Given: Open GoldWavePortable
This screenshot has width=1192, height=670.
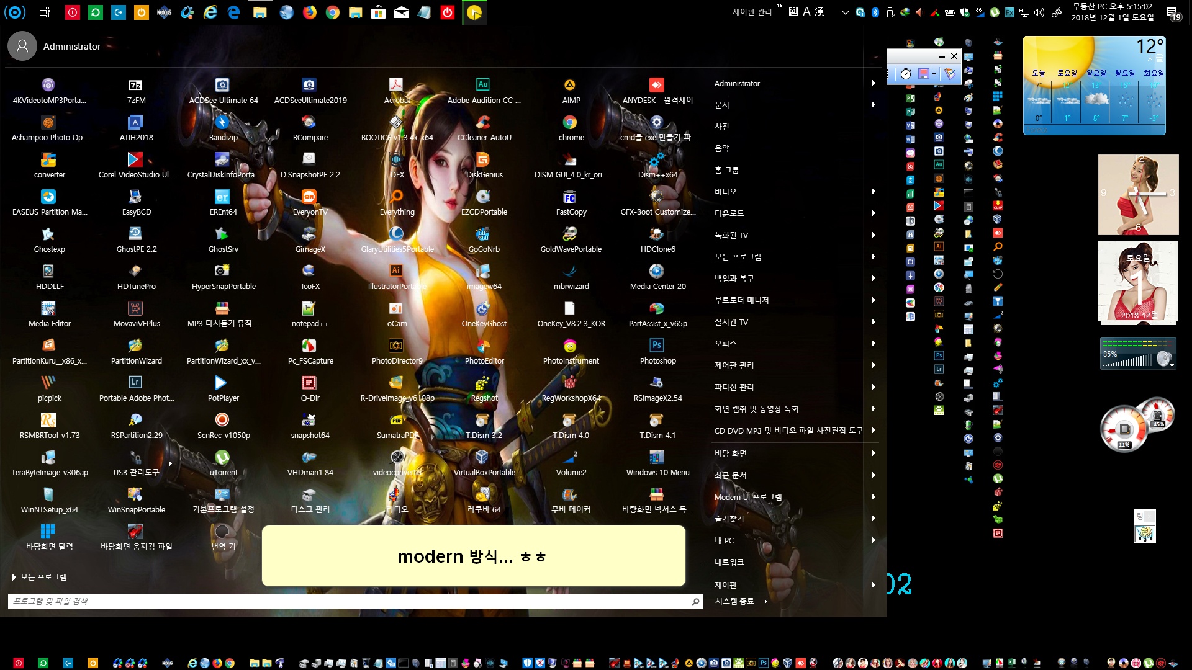Looking at the screenshot, I should [x=570, y=234].
